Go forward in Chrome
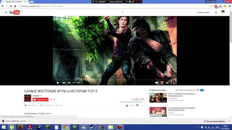The width and height of the screenshot is (232, 130). coord(7,6)
